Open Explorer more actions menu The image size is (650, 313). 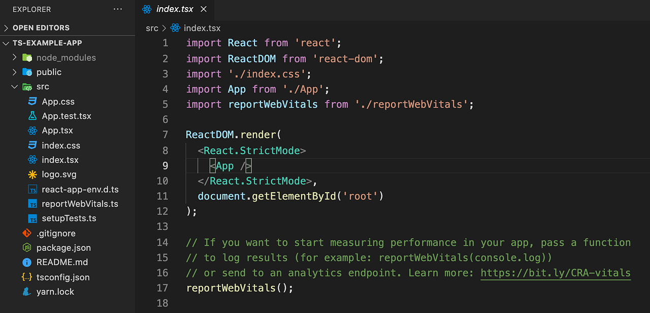click(x=118, y=9)
